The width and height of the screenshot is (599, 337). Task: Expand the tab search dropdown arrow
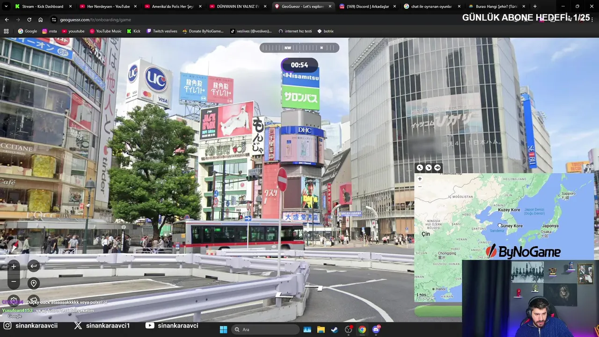6,7
